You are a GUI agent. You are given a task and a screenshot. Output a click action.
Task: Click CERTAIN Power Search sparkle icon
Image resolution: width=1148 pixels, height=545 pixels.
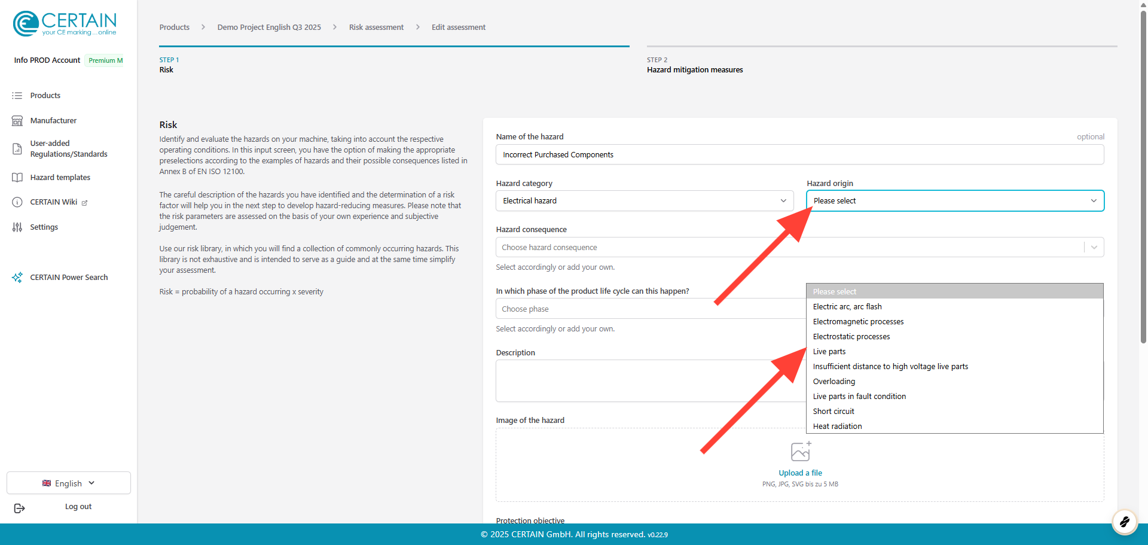pyautogui.click(x=17, y=278)
